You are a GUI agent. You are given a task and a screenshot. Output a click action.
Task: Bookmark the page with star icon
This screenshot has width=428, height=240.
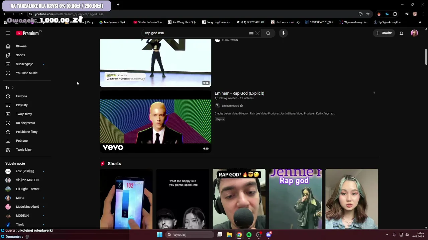pyautogui.click(x=368, y=14)
